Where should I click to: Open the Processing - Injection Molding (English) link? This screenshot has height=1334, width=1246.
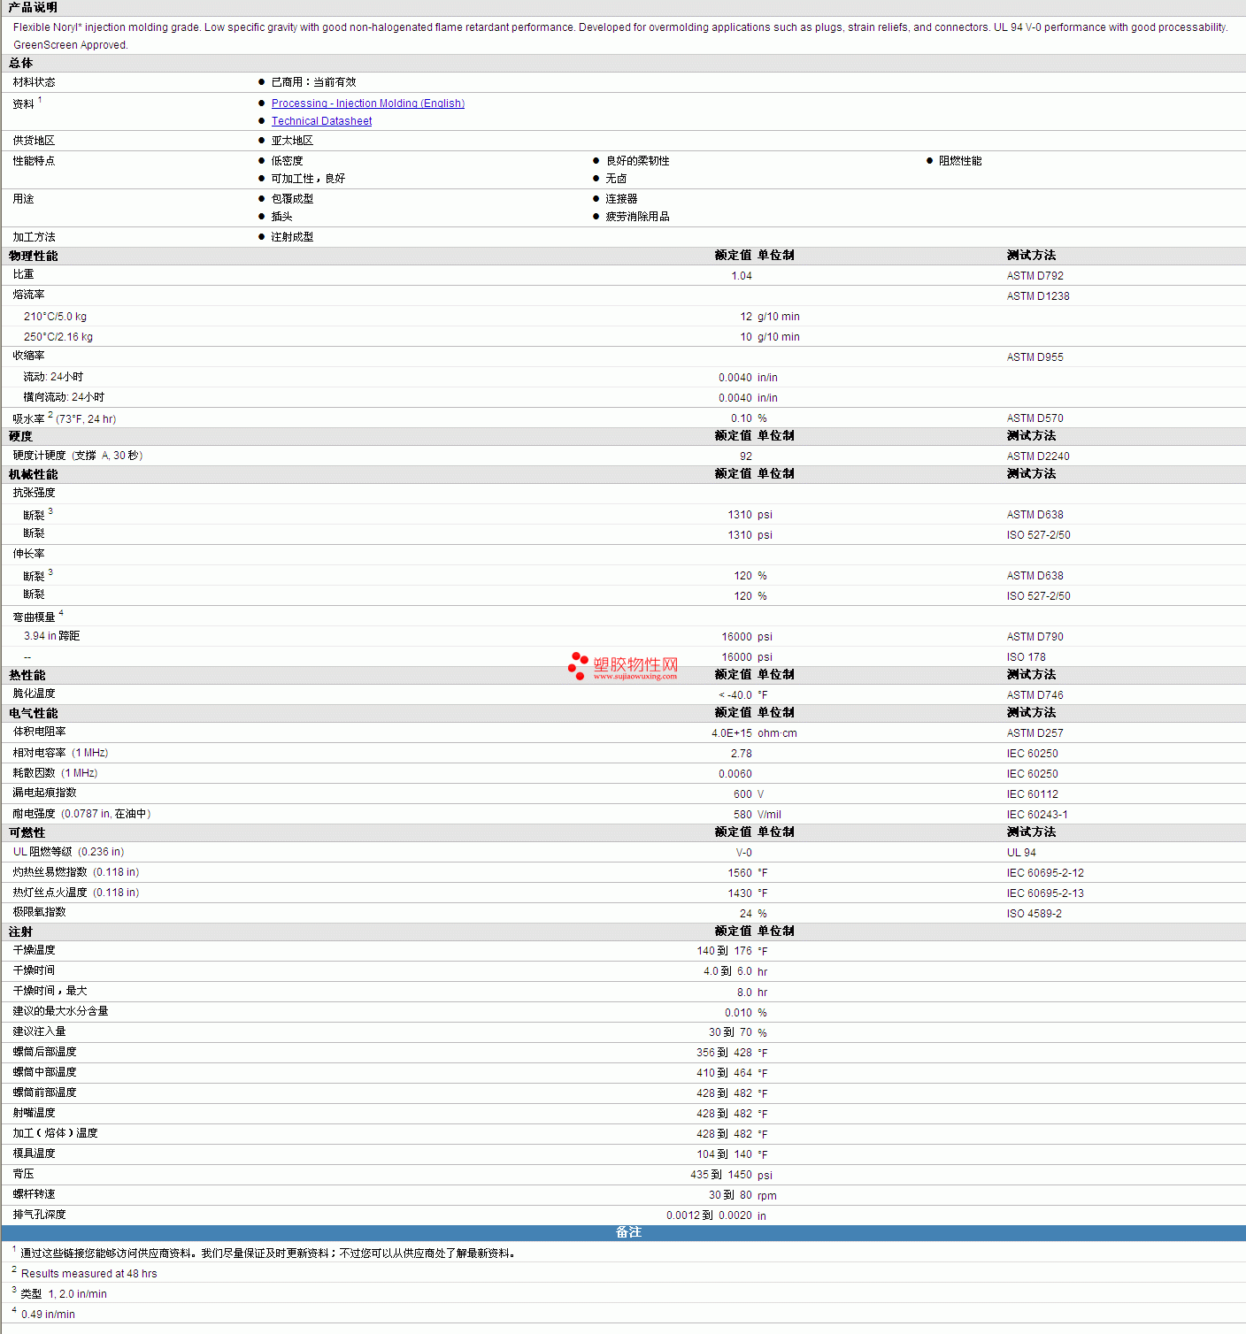(368, 103)
